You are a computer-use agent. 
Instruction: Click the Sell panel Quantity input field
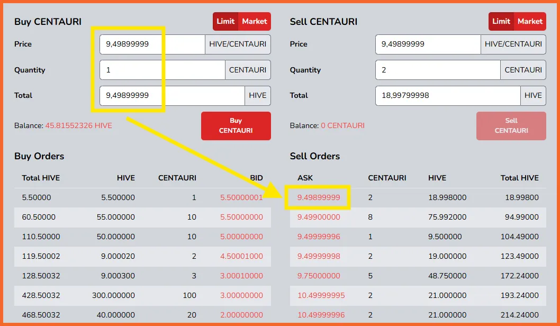coord(438,70)
